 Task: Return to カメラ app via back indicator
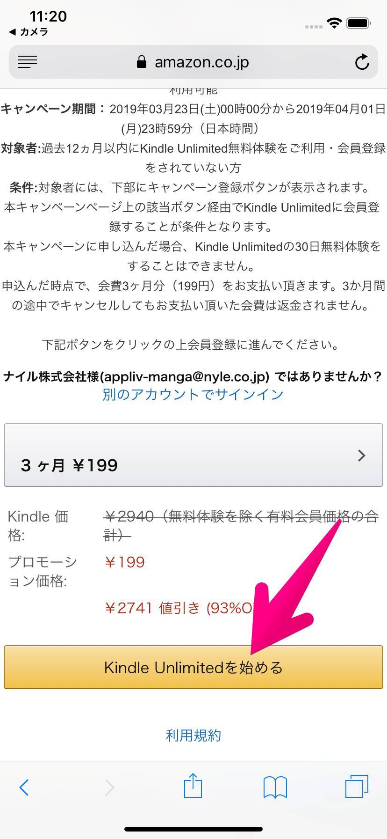pos(29,32)
